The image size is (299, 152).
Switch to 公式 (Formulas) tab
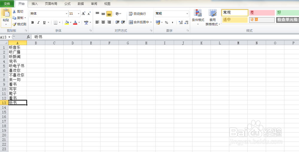[x=67, y=4]
